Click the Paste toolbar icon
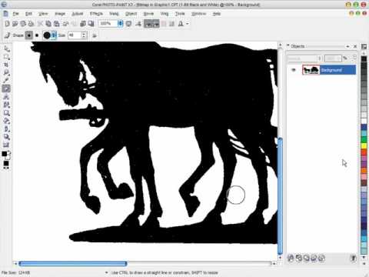Screen dimensions: 369x277 (x=57, y=24)
